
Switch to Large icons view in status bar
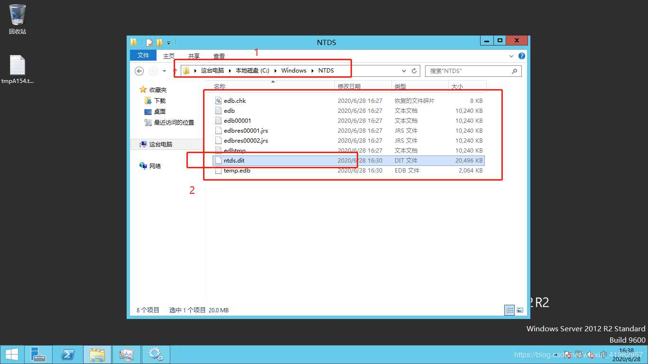click(x=520, y=310)
